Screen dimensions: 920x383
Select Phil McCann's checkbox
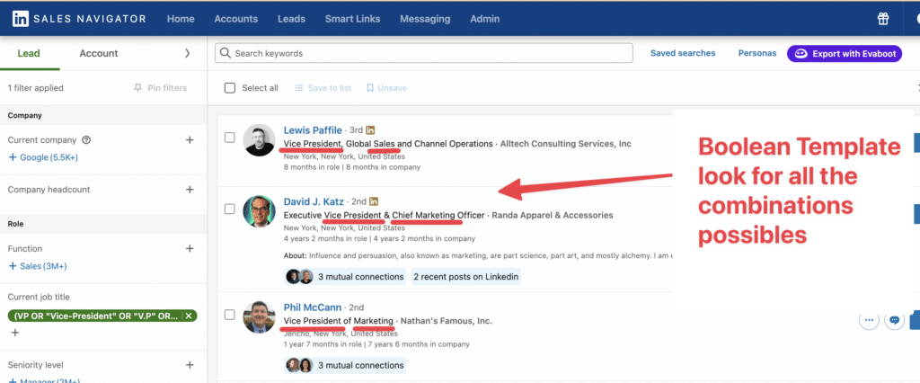(230, 315)
